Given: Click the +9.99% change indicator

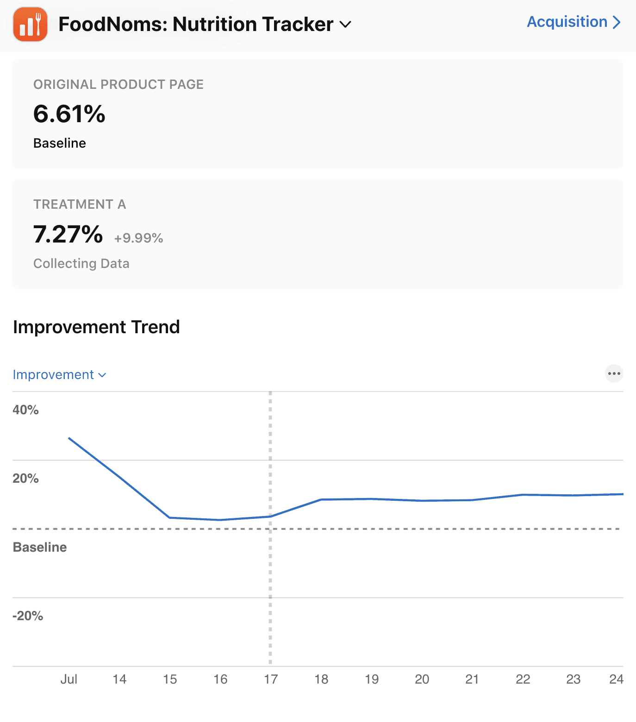Looking at the screenshot, I should pyautogui.click(x=138, y=237).
